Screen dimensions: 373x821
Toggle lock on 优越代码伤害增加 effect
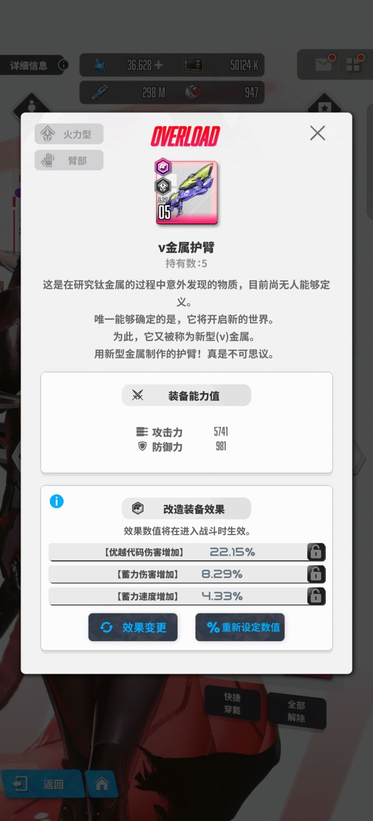(315, 552)
